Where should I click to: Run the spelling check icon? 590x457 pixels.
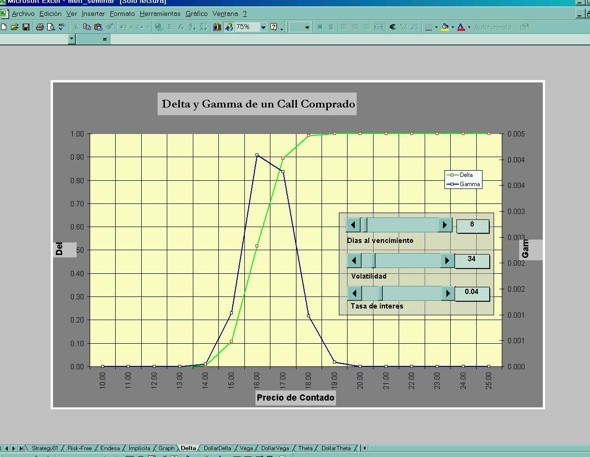[62, 27]
